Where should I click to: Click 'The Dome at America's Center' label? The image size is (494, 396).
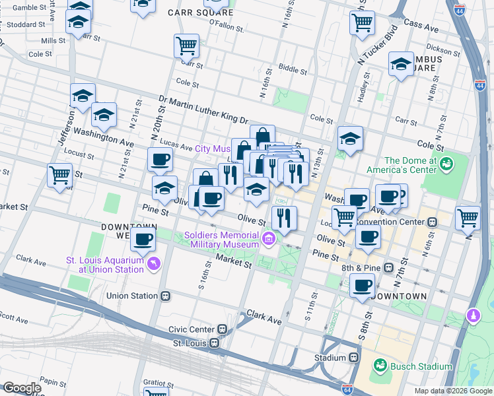click(402, 165)
